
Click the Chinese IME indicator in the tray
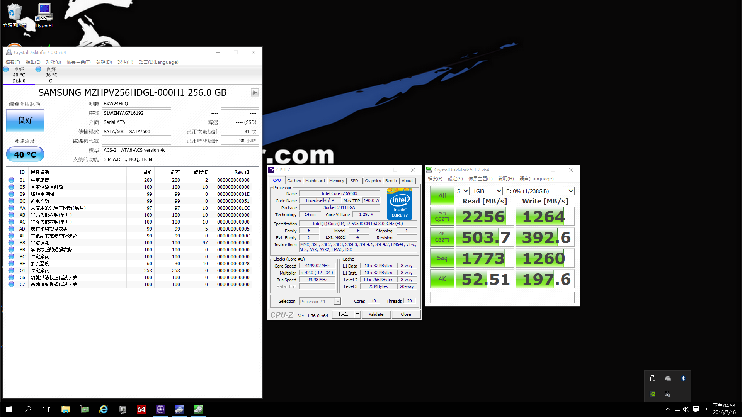705,409
